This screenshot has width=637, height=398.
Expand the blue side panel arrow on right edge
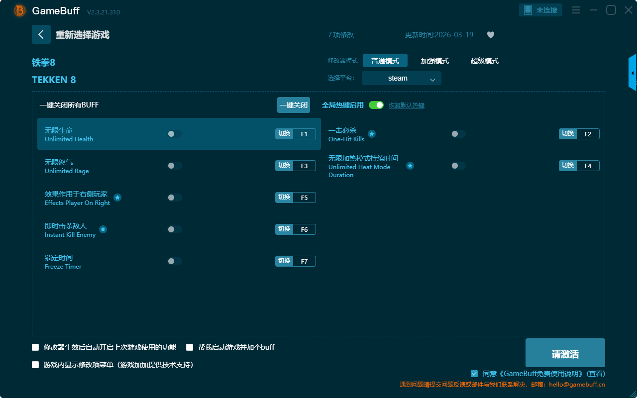[x=633, y=73]
